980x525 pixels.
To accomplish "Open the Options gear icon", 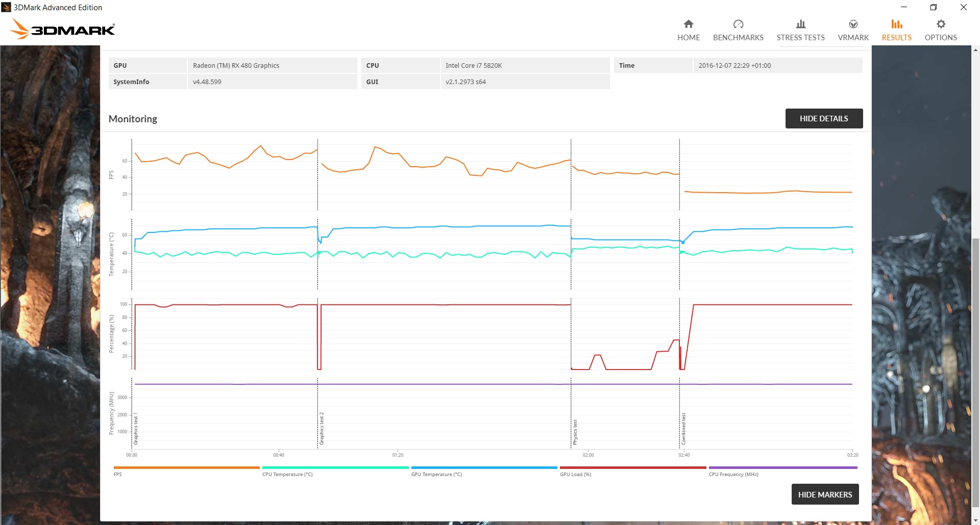I will click(x=941, y=24).
